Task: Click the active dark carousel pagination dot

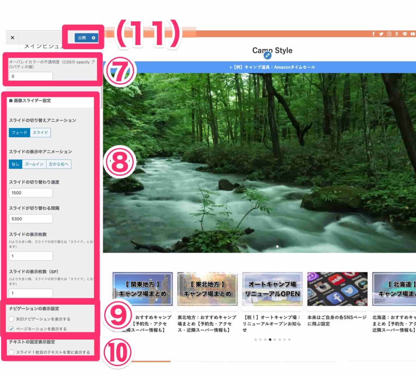Action: tap(270, 340)
